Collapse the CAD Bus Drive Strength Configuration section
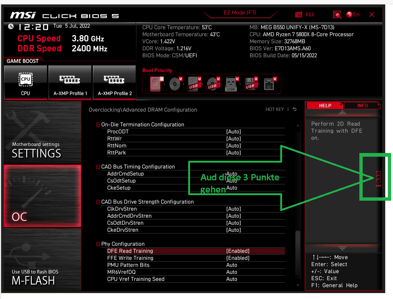The height and width of the screenshot is (299, 393). tap(98, 202)
